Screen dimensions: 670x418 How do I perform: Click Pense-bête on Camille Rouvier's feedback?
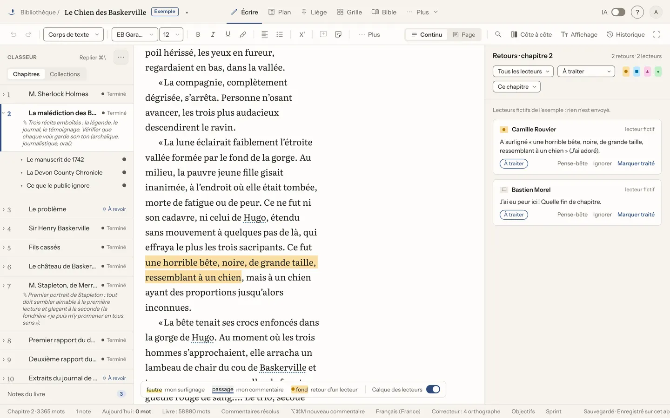pyautogui.click(x=572, y=163)
